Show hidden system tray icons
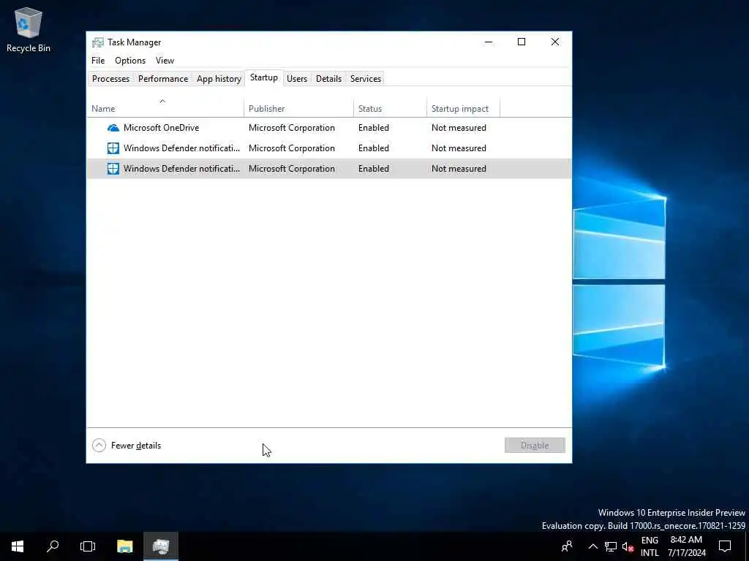 coord(592,546)
